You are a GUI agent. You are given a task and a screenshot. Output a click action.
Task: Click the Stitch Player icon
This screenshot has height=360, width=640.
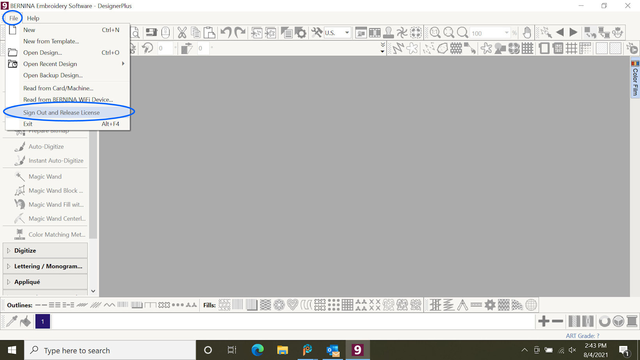tap(632, 48)
